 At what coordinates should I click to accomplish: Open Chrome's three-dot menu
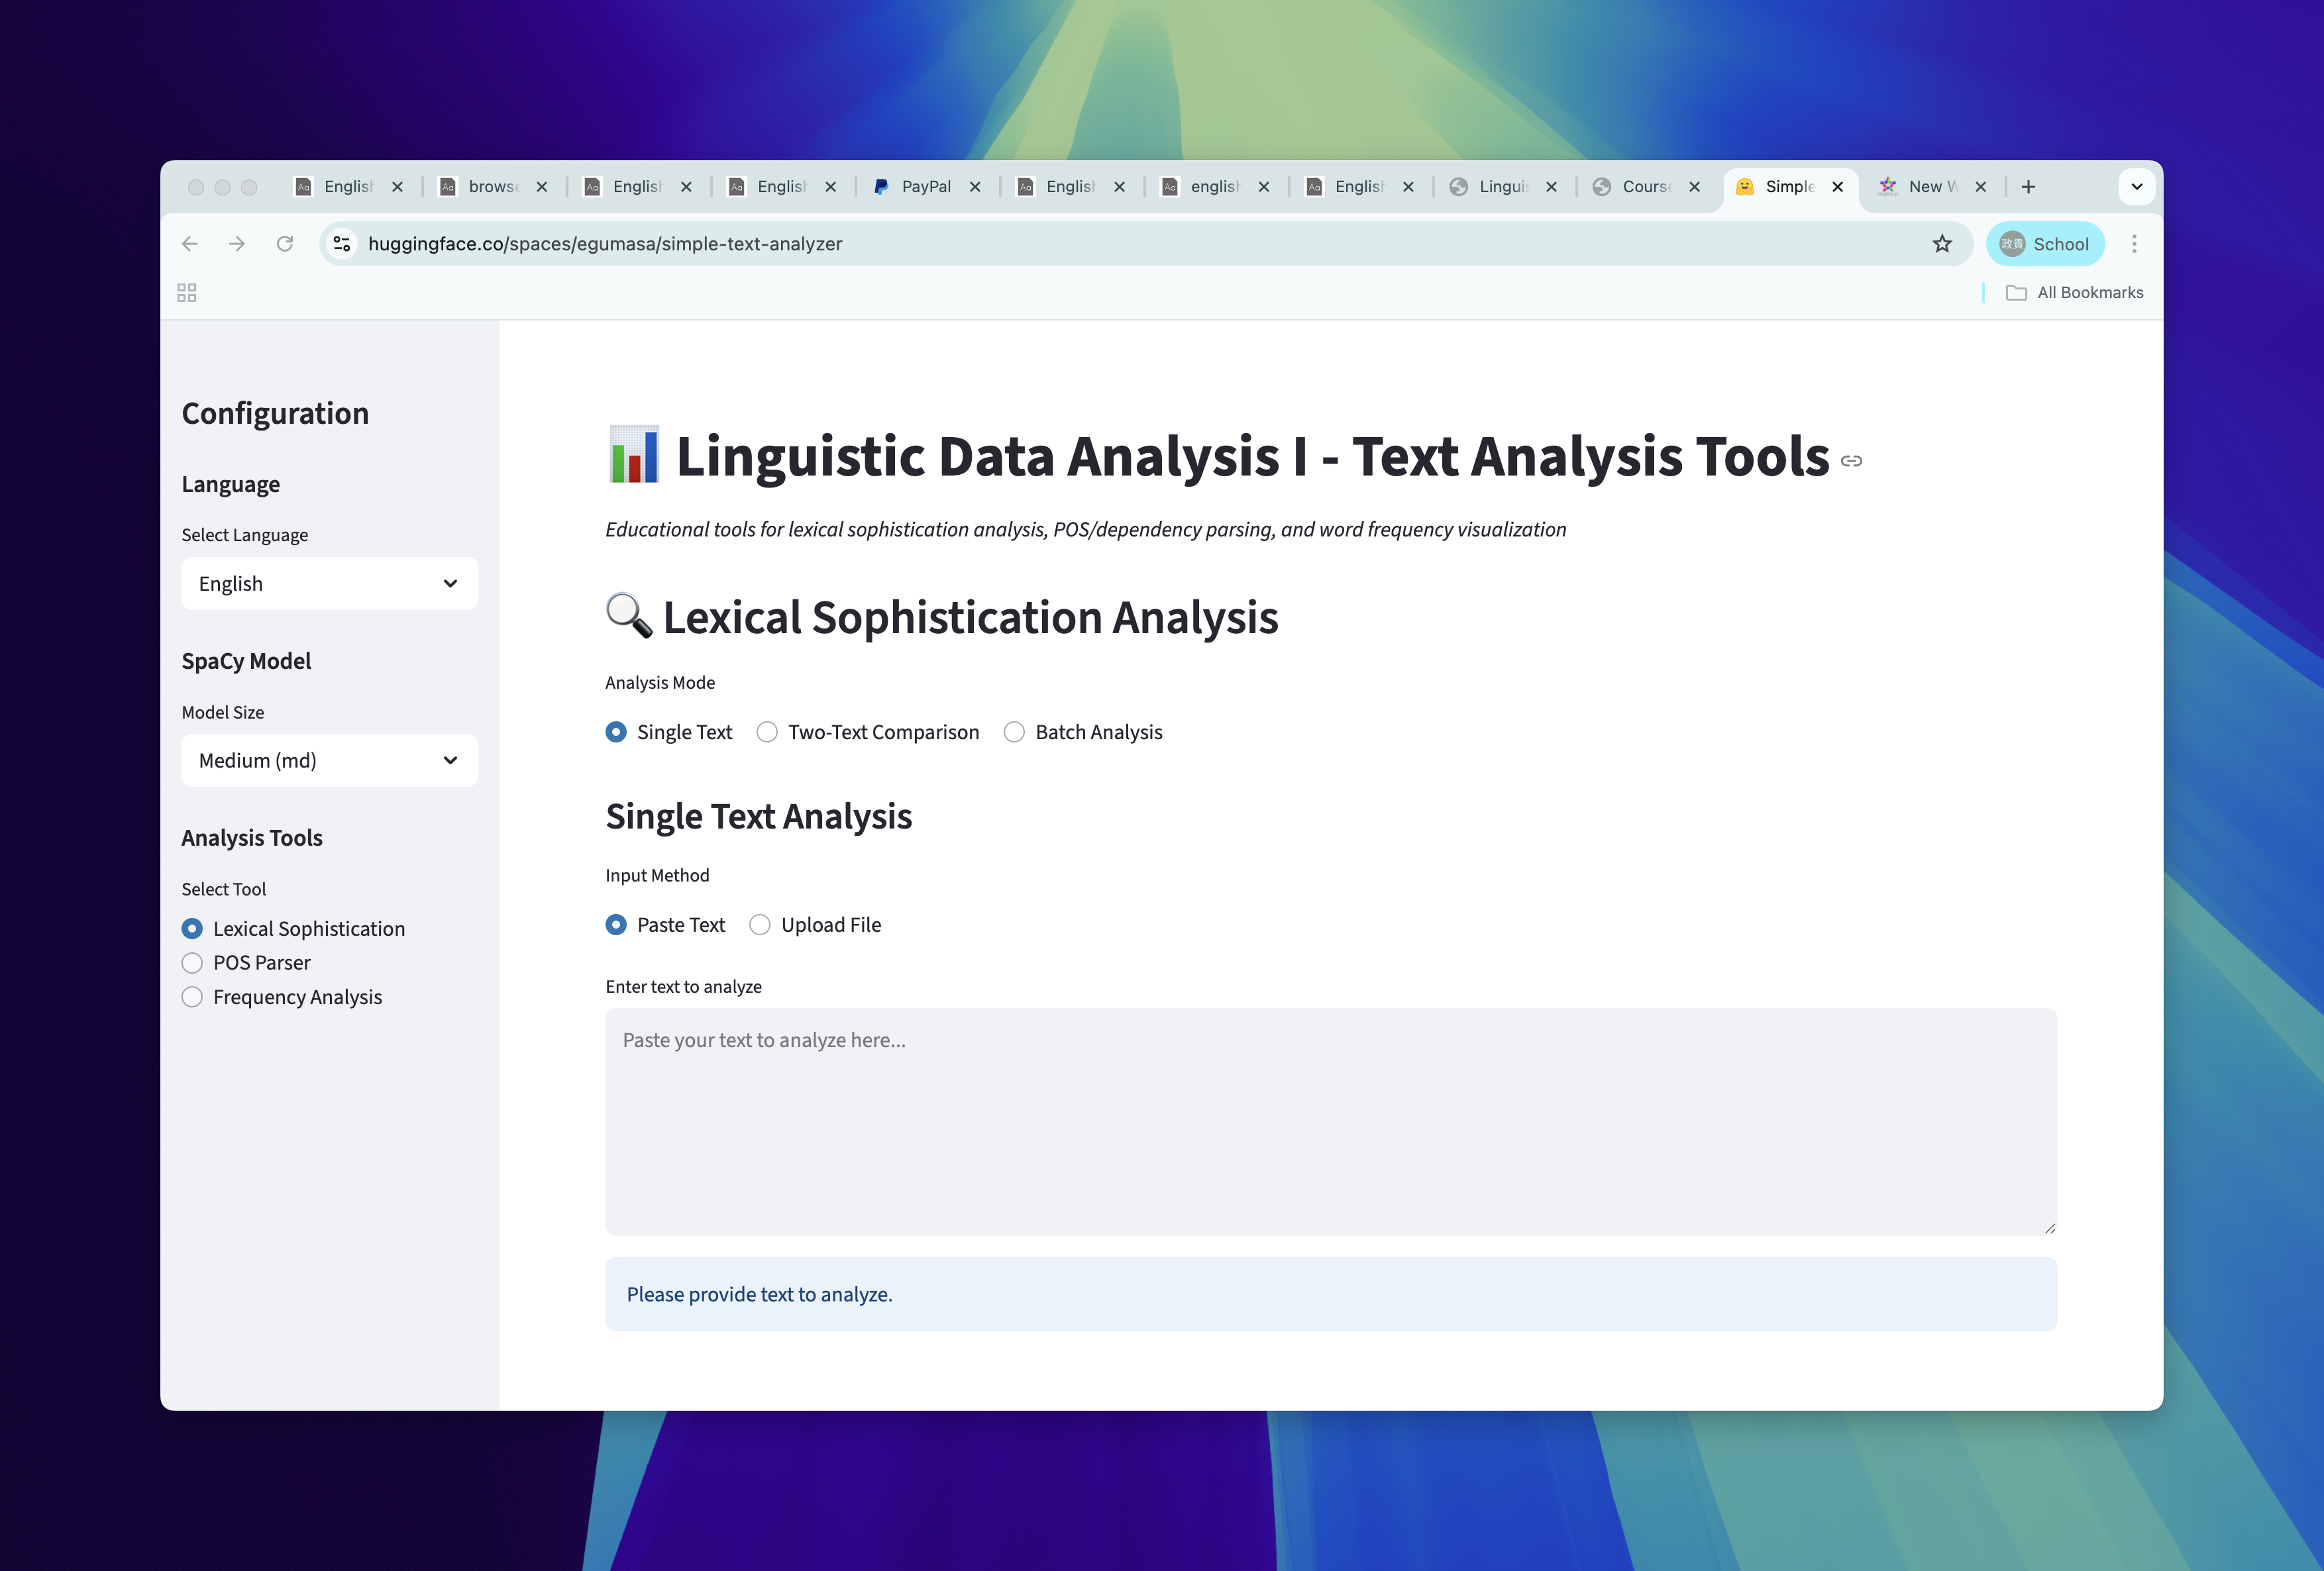(x=2134, y=243)
